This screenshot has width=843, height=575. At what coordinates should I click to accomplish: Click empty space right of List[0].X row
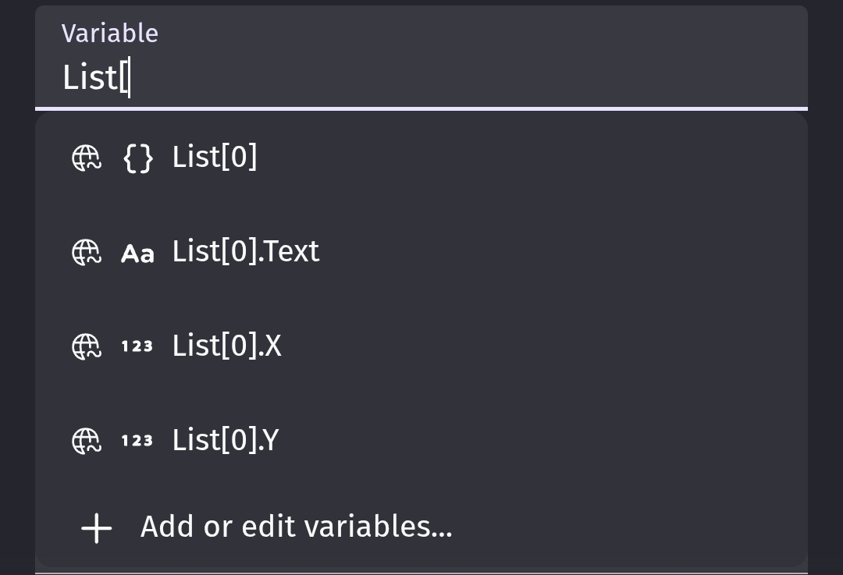543,346
